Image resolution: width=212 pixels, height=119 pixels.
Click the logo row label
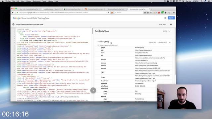[102, 72]
